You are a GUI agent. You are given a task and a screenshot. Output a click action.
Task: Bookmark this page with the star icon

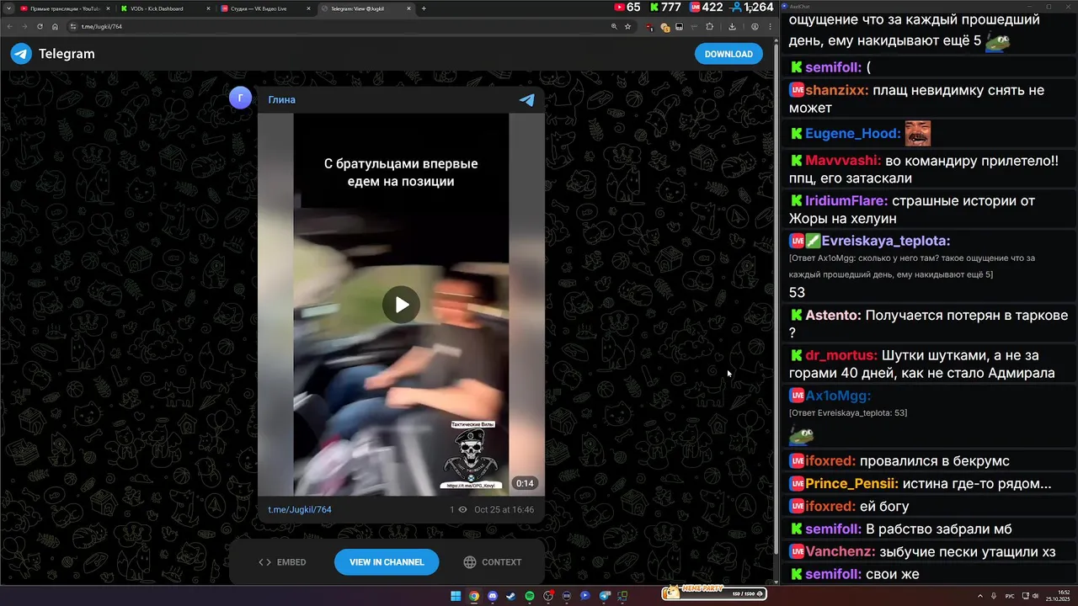[x=627, y=26]
